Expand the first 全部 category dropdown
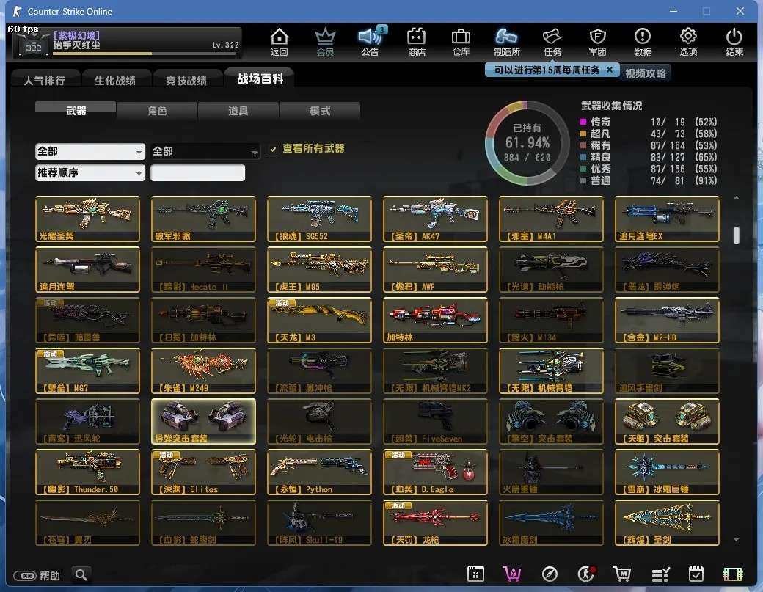Viewport: 763px width, 592px height. click(90, 151)
